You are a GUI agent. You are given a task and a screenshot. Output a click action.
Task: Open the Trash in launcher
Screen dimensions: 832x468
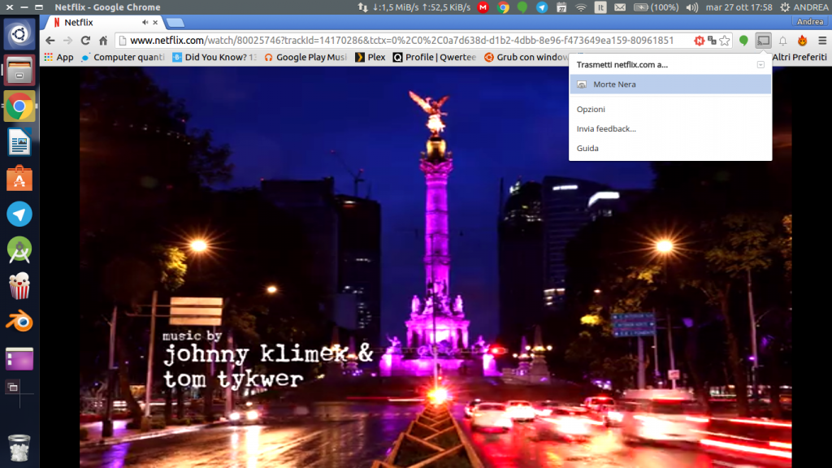[19, 448]
